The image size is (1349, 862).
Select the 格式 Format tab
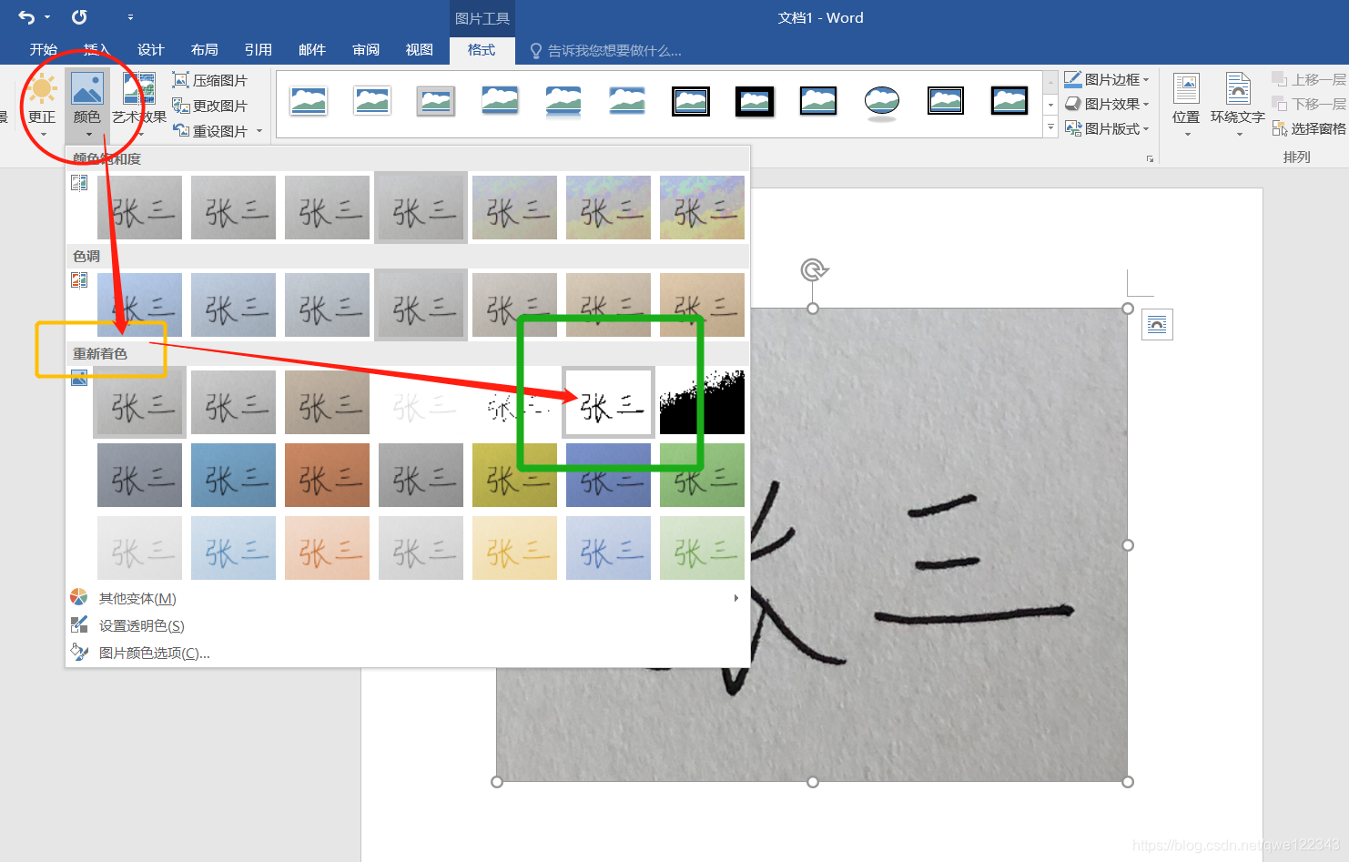coord(482,50)
